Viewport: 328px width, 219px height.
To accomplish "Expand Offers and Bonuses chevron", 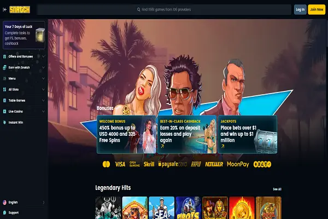I will (43, 56).
